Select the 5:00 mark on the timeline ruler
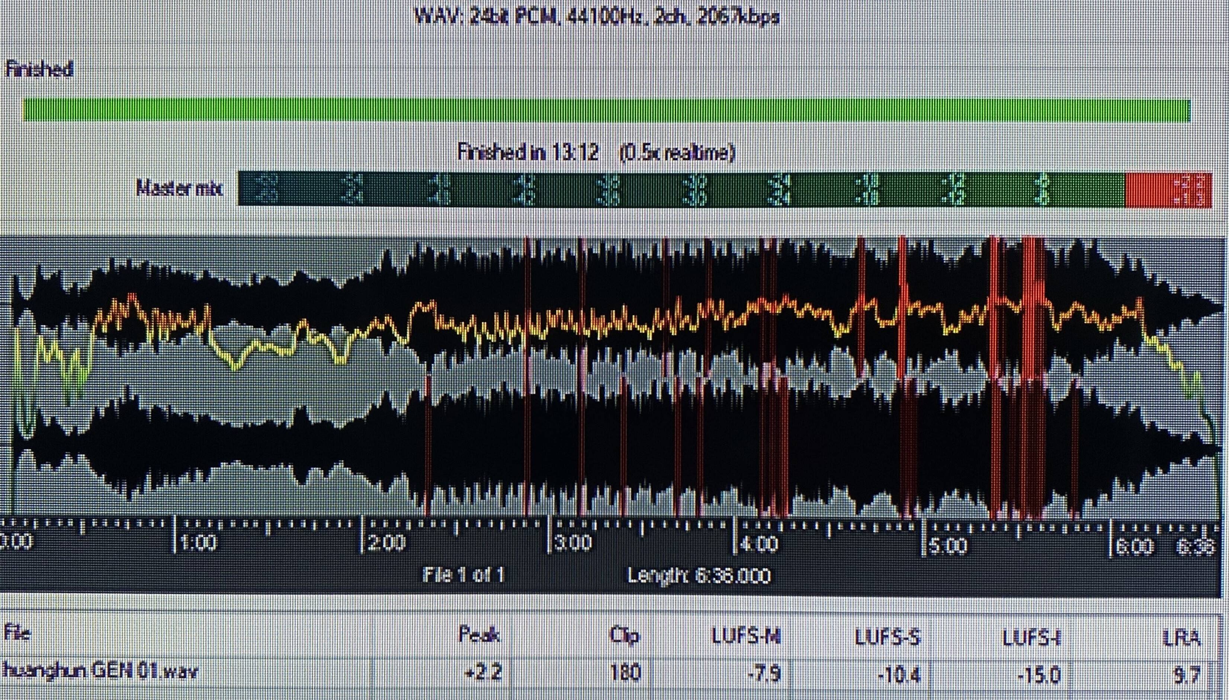Image resolution: width=1229 pixels, height=700 pixels. 946,546
